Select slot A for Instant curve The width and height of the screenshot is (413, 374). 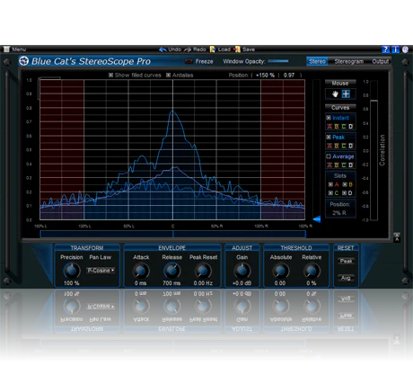pyautogui.click(x=330, y=127)
